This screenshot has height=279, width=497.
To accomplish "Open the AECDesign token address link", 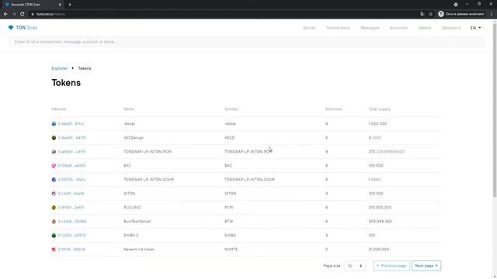I will point(72,138).
